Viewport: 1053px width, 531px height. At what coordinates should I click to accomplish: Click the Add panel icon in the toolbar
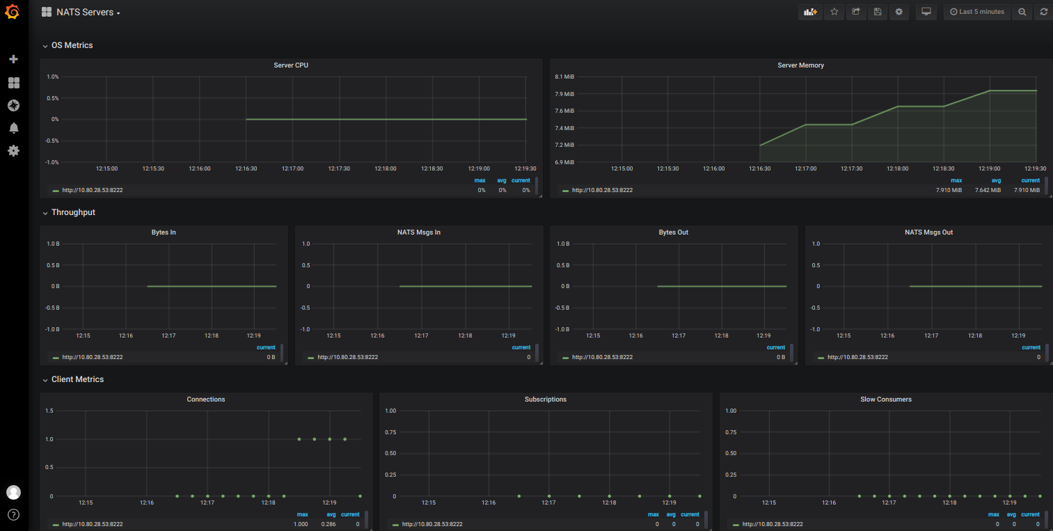tap(809, 12)
